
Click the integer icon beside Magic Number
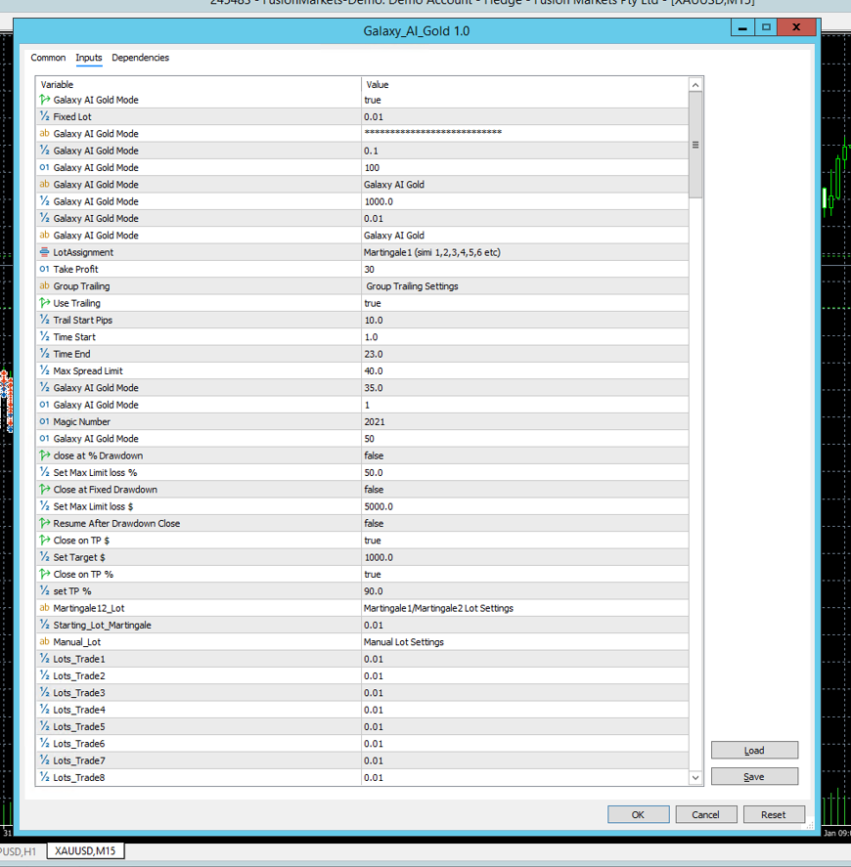[45, 422]
